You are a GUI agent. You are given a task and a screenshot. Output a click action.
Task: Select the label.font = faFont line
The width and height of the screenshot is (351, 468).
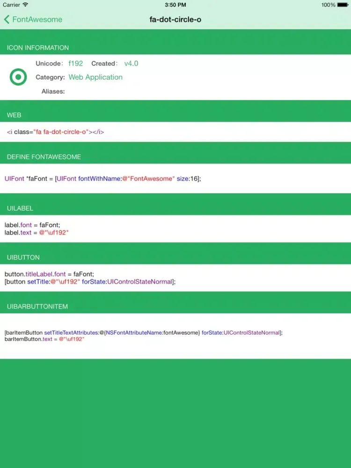pyautogui.click(x=32, y=225)
